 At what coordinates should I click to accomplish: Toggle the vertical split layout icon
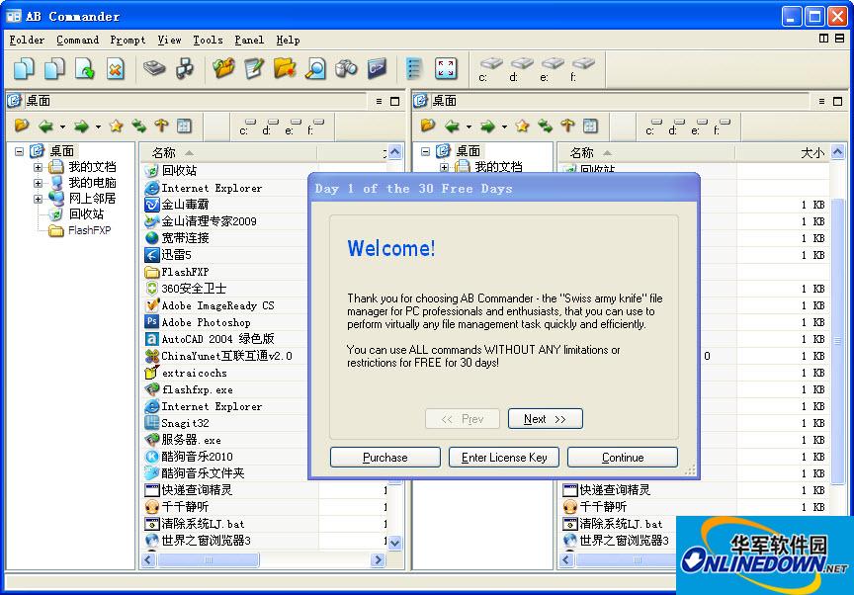(823, 39)
